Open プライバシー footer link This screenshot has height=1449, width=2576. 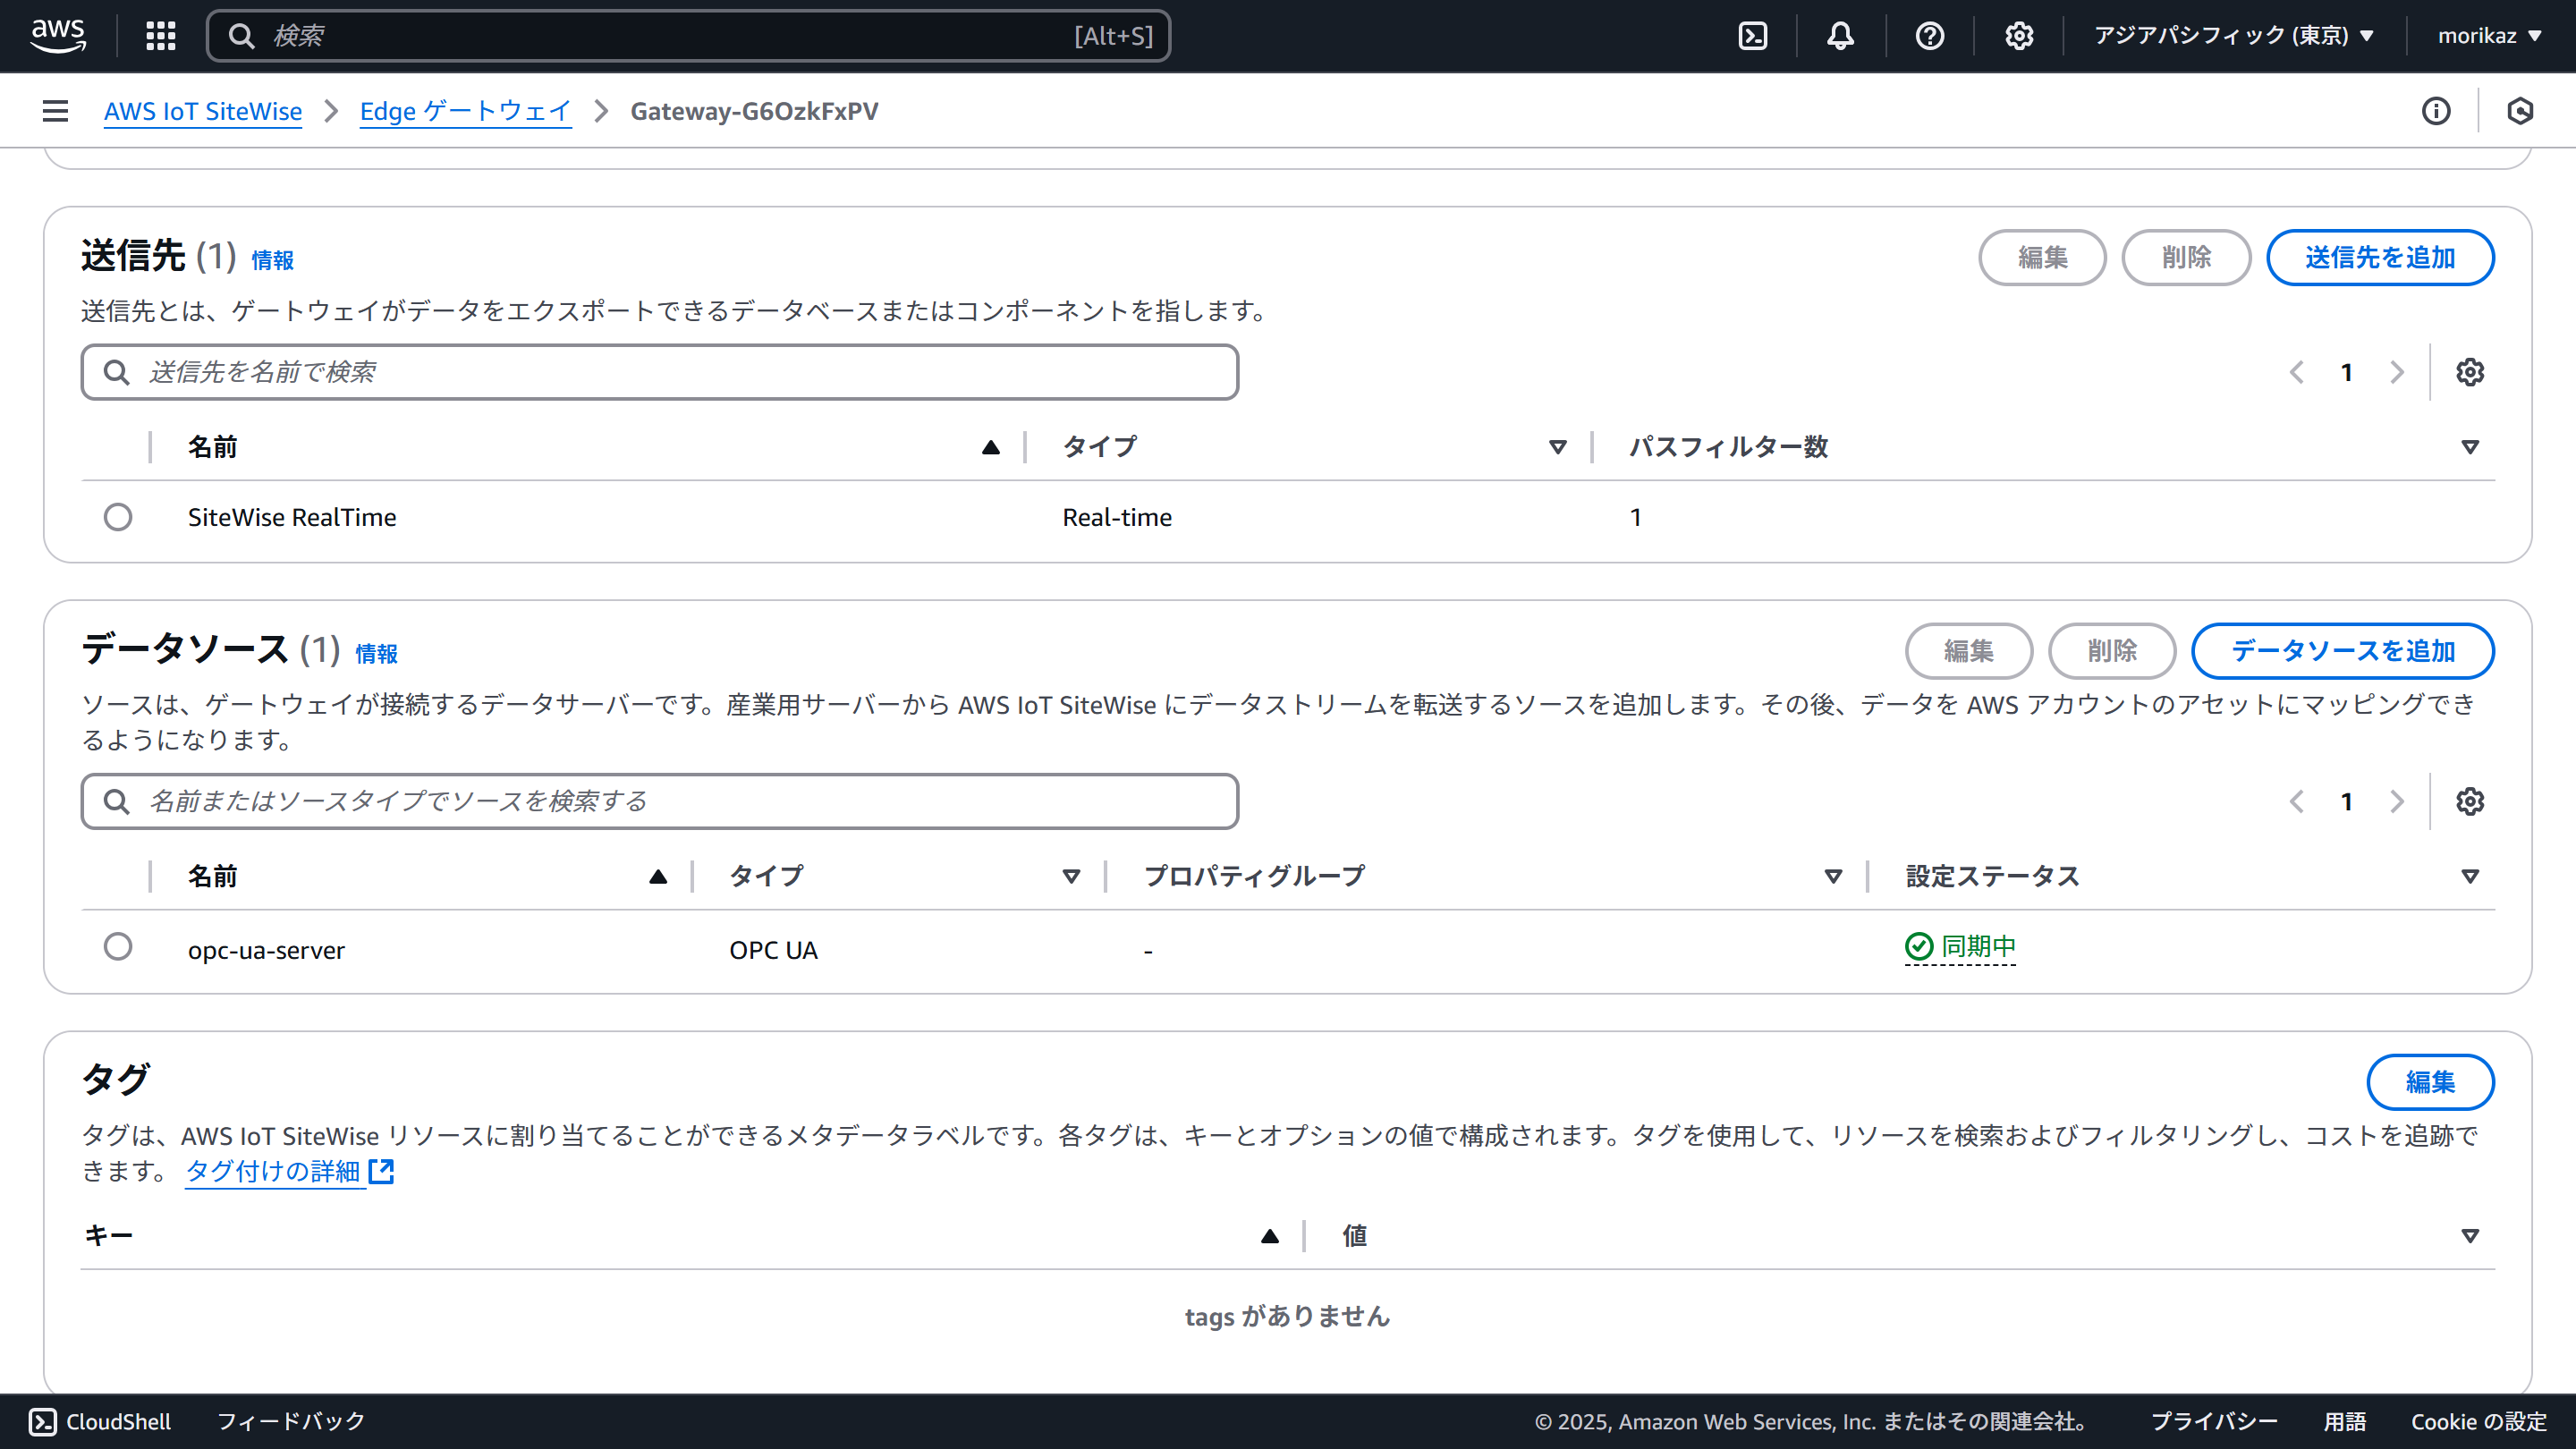(2214, 1421)
